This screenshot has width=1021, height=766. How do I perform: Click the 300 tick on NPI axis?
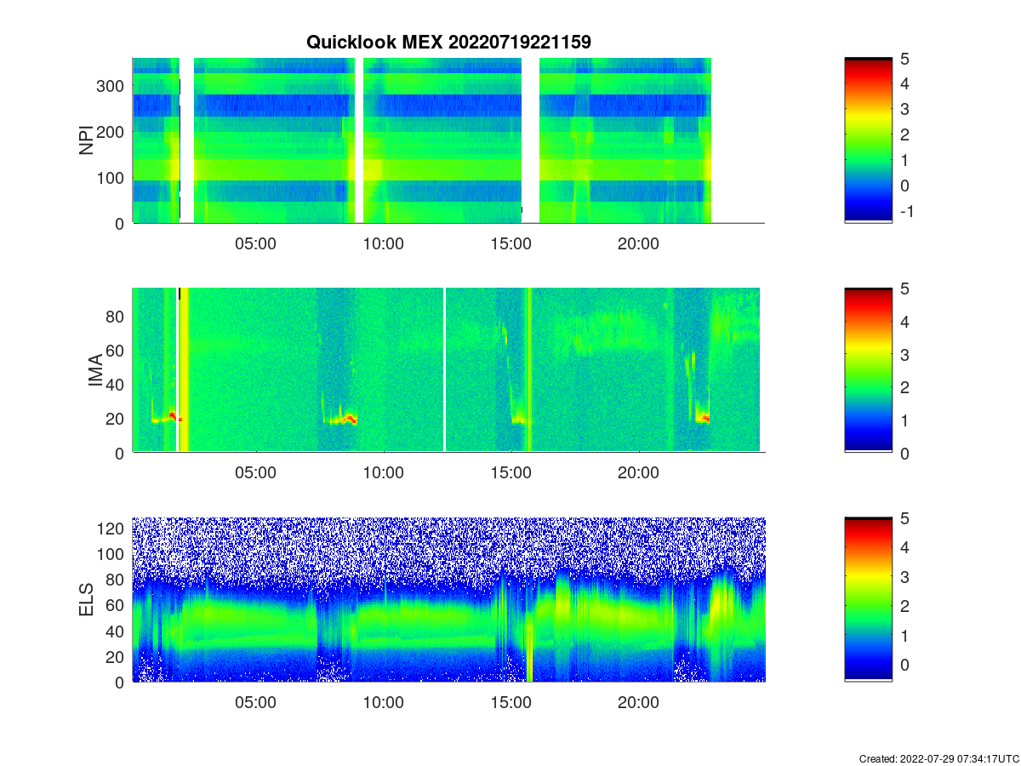(112, 86)
